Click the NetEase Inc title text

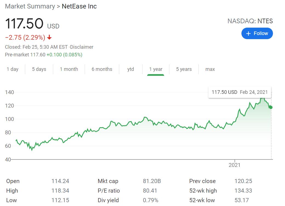(79, 6)
